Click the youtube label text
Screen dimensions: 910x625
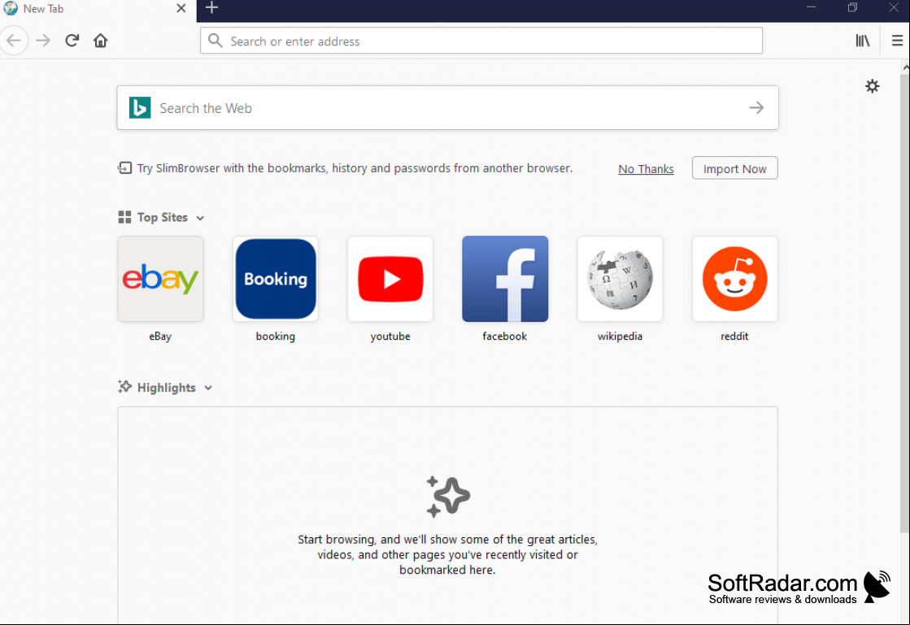(390, 336)
